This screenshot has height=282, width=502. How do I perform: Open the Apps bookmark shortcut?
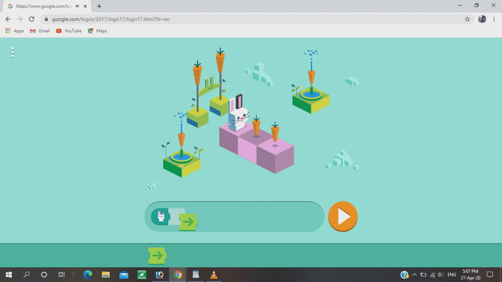[15, 31]
